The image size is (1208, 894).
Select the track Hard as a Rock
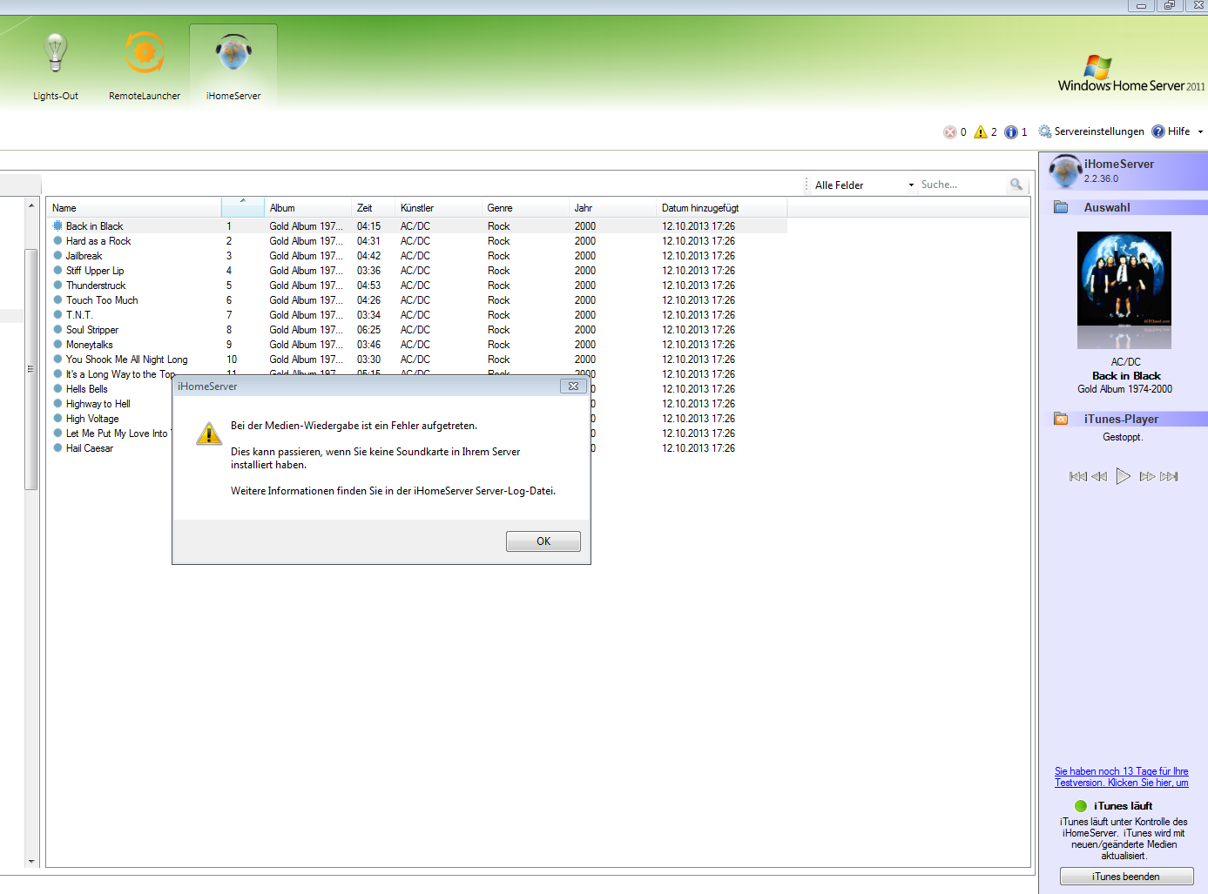coord(98,241)
